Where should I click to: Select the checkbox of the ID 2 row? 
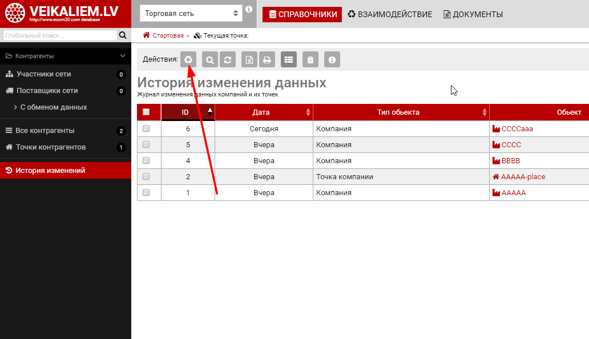[x=146, y=177]
